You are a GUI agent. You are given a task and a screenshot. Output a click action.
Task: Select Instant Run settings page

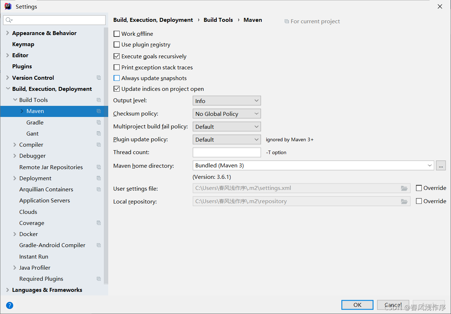(34, 256)
